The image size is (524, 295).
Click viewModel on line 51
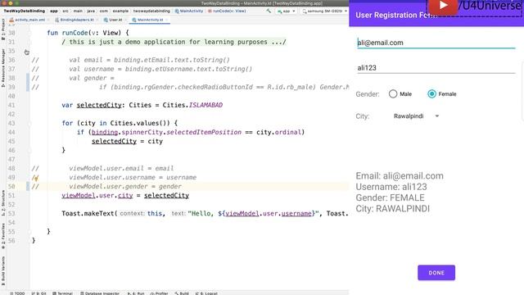(79, 195)
